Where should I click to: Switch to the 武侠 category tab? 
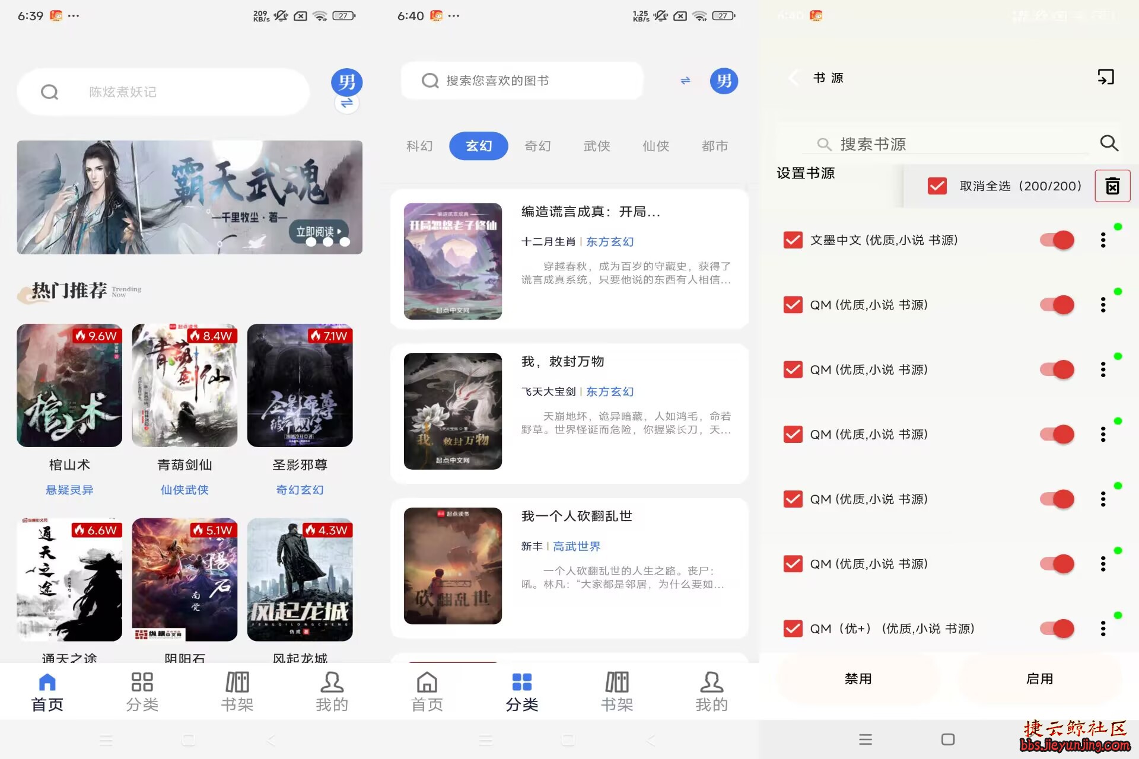[597, 146]
